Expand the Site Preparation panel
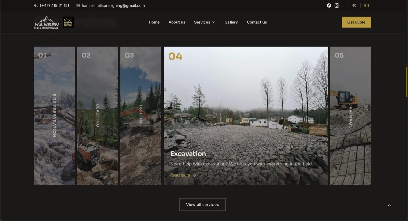Image resolution: width=408 pixels, height=221 pixels. pyautogui.click(x=54, y=115)
